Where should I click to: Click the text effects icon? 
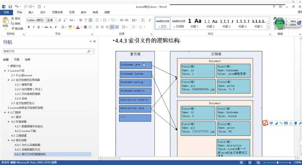[63, 27]
